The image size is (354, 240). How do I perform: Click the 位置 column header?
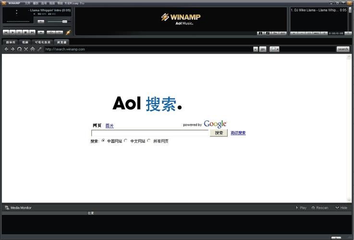pos(91,213)
